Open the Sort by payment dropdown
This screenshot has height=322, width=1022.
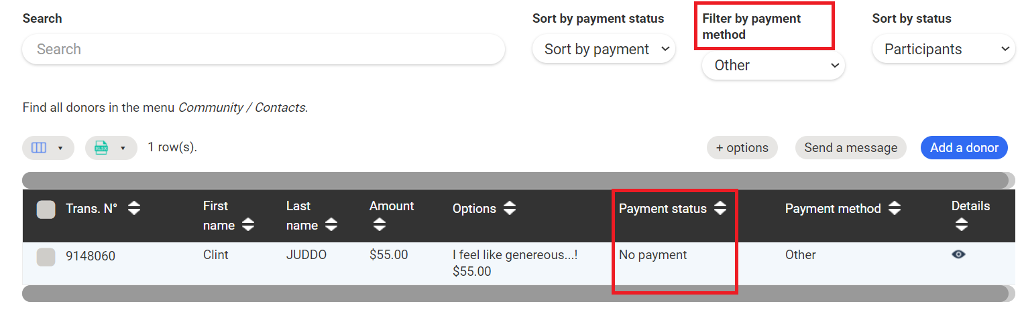point(604,50)
